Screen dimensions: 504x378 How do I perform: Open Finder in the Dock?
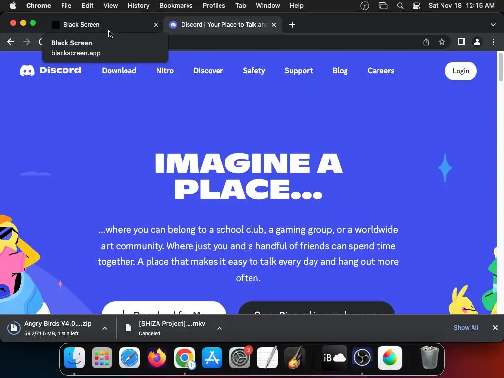click(74, 357)
